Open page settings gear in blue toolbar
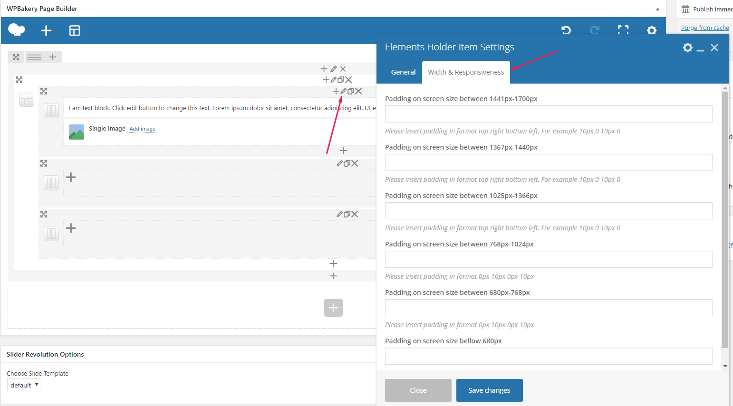The width and height of the screenshot is (733, 406). 651,30
